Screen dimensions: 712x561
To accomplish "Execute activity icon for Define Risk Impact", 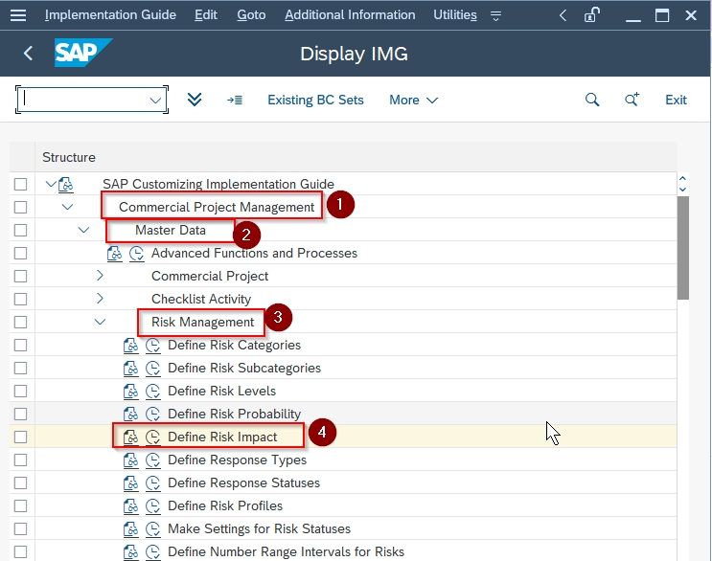I will 153,438.
